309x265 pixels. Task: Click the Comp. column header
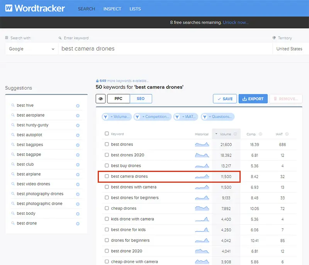coord(251,134)
